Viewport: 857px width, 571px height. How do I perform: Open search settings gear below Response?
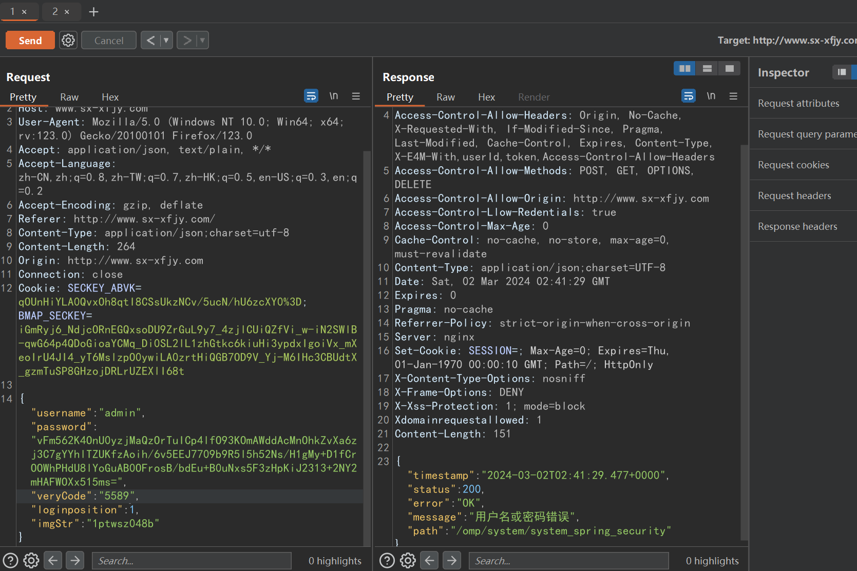[408, 561]
